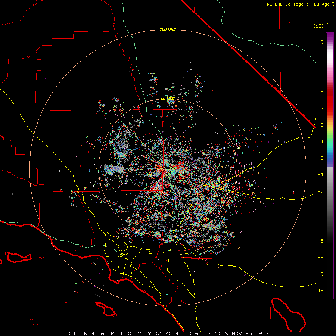Click the -6 value on the color scale
Screen dimensions: 336x336
[321, 257]
